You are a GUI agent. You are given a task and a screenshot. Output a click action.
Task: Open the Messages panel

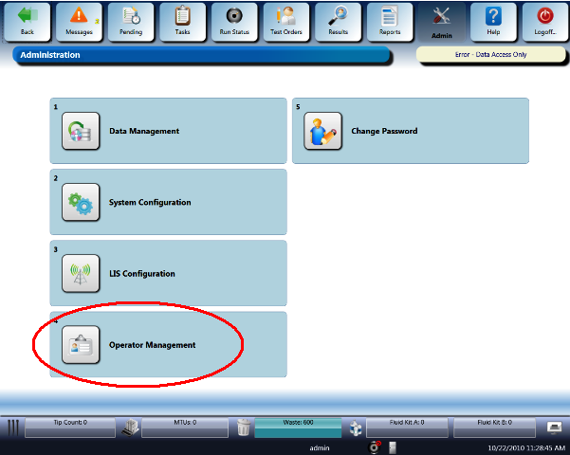[78, 21]
